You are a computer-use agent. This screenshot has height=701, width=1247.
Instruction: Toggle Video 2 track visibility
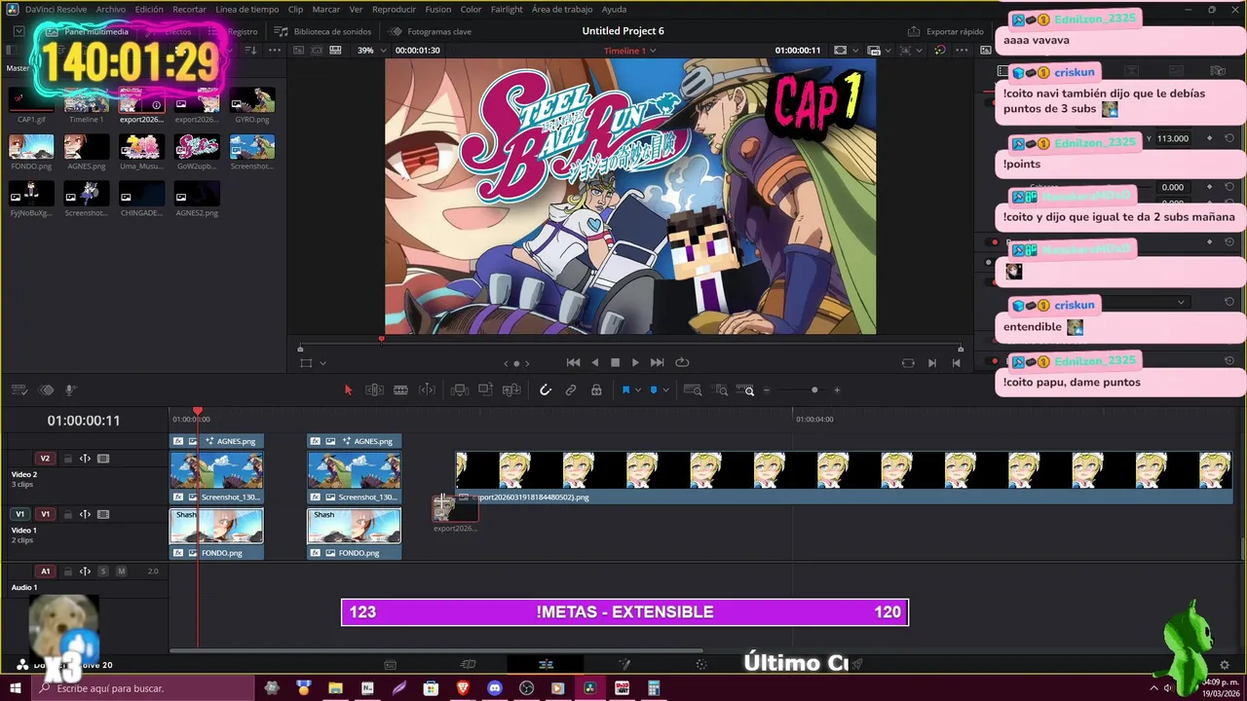(x=103, y=459)
